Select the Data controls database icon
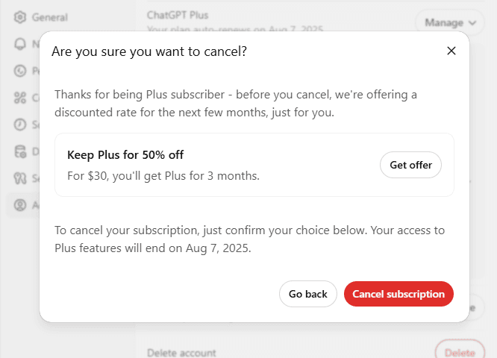497x358 pixels. coord(20,151)
